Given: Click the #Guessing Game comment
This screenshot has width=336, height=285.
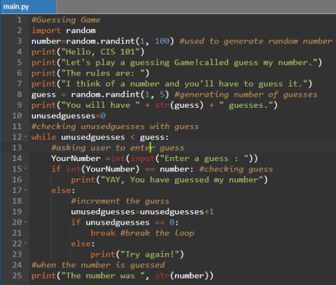Looking at the screenshot, I should pos(66,20).
